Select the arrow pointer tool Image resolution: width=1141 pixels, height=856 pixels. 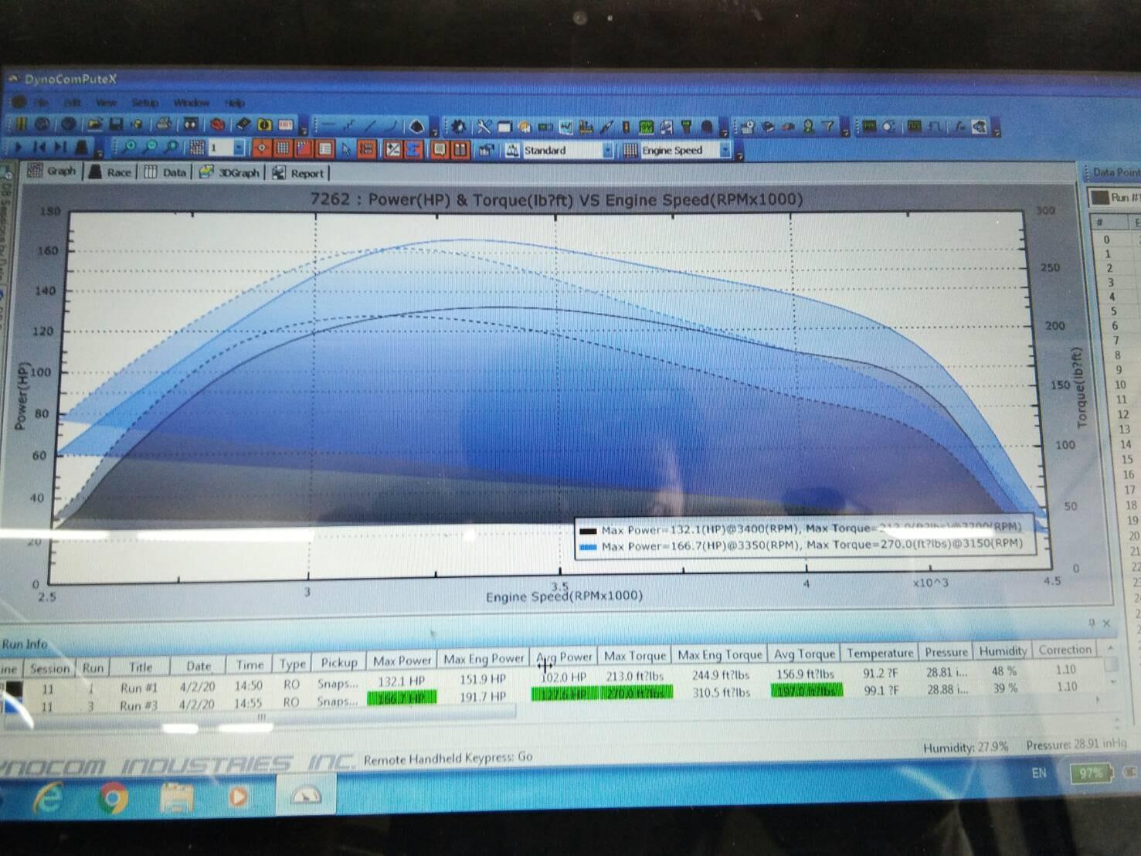[346, 149]
